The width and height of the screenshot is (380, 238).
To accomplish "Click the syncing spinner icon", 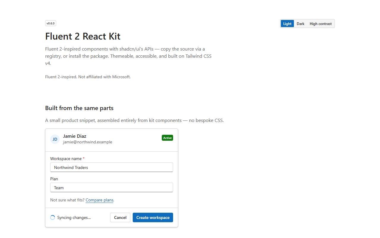I will pos(53,217).
